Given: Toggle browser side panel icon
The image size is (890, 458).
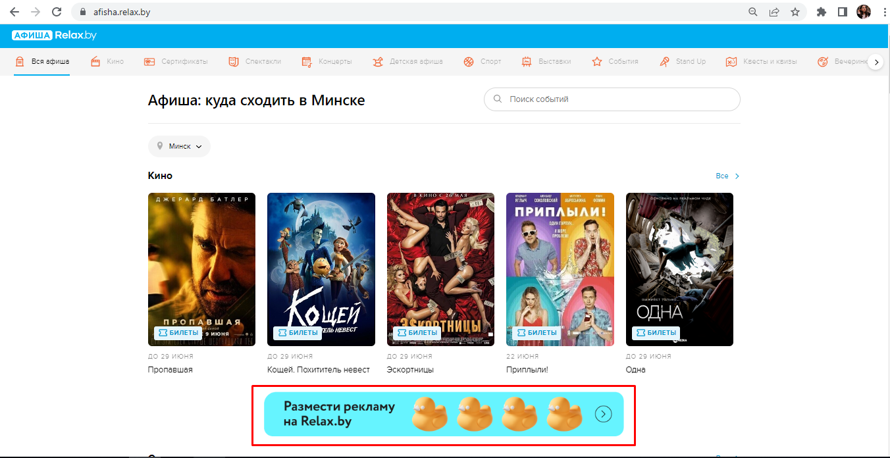Looking at the screenshot, I should tap(842, 12).
